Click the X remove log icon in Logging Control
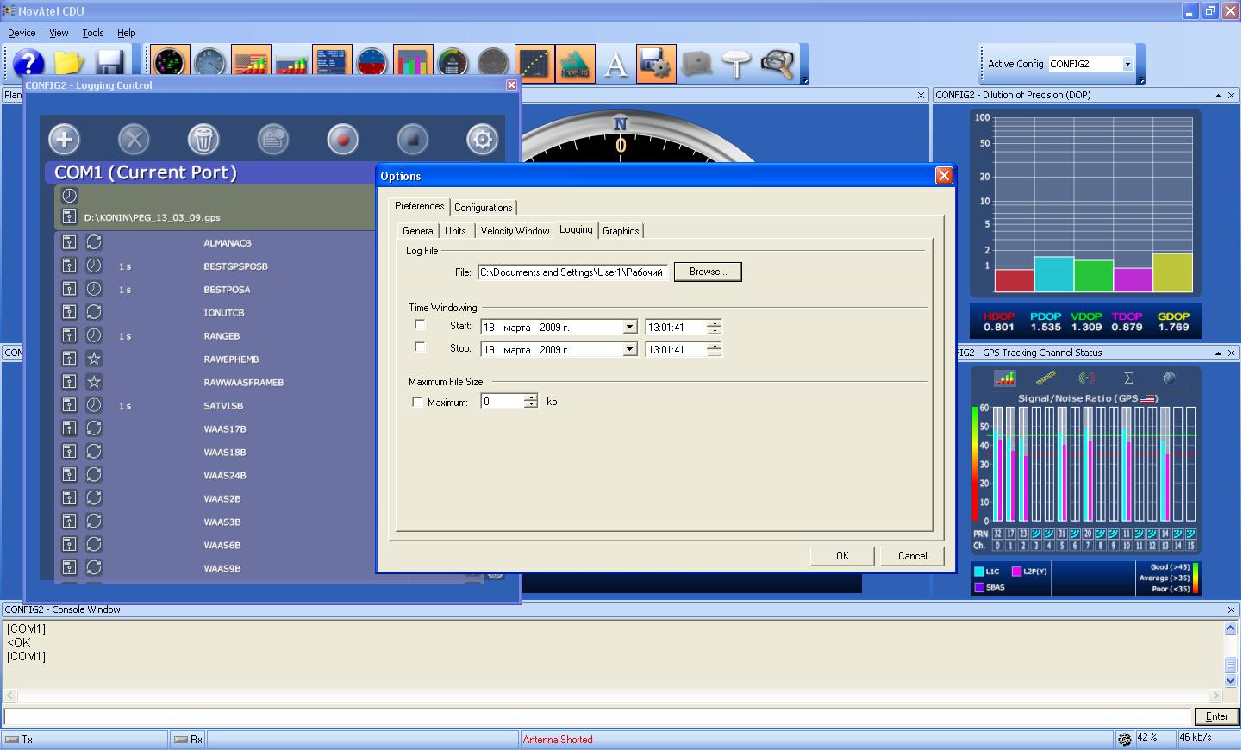 click(x=134, y=139)
